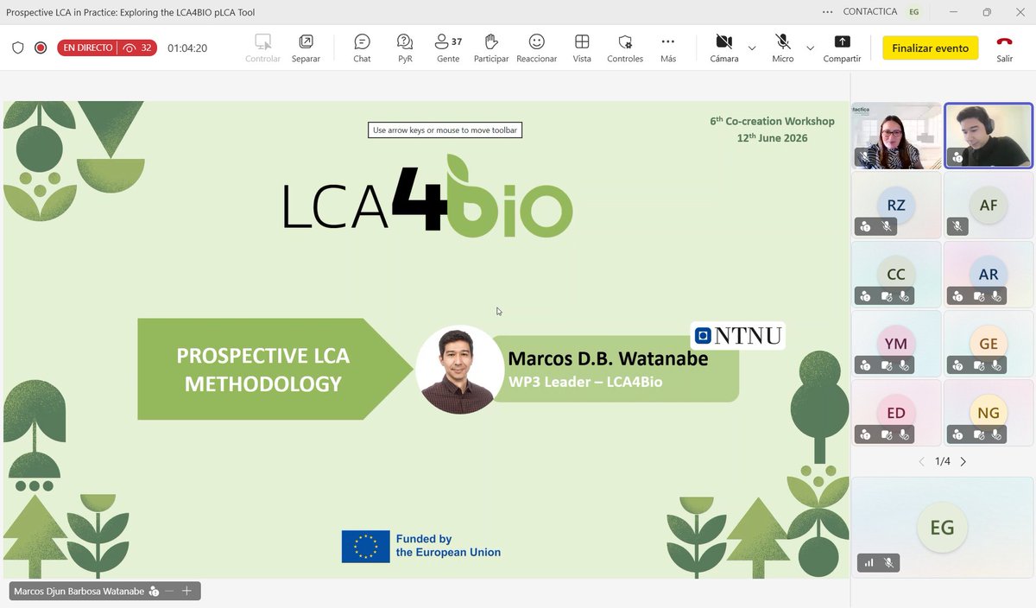Viewport: 1036px width, 608px height.
Task: Select the headphone-wearing man's video tile
Action: pyautogui.click(x=989, y=135)
